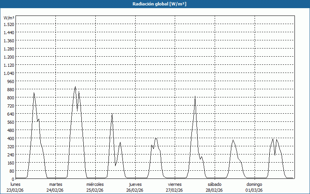The width and height of the screenshot is (310, 194).
Task: Click Monday's radiation peak near 840 W/m²
Action: (34, 93)
